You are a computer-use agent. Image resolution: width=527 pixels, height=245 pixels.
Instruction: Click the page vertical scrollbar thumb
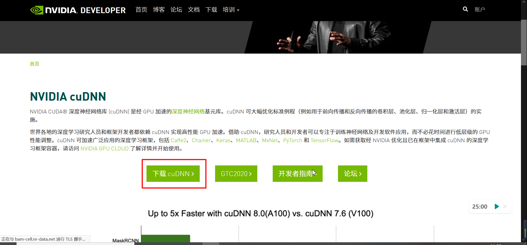[x=524, y=42]
